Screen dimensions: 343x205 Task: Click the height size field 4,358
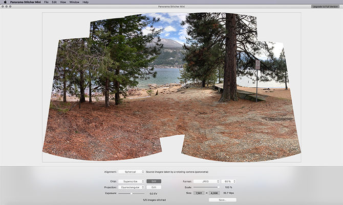pyautogui.click(x=214, y=193)
